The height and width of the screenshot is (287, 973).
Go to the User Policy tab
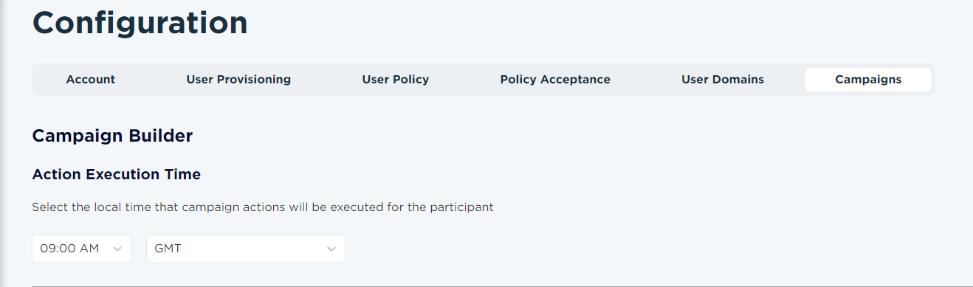pos(396,80)
